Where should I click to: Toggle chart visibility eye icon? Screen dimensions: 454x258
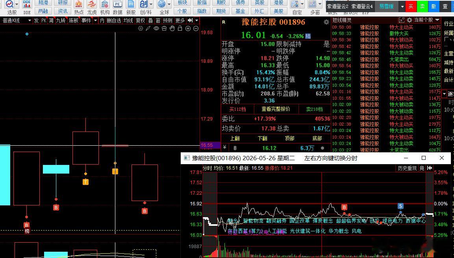coord(156,28)
